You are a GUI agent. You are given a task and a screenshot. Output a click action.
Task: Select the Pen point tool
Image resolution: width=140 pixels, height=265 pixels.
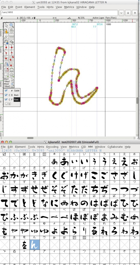click(6, 42)
